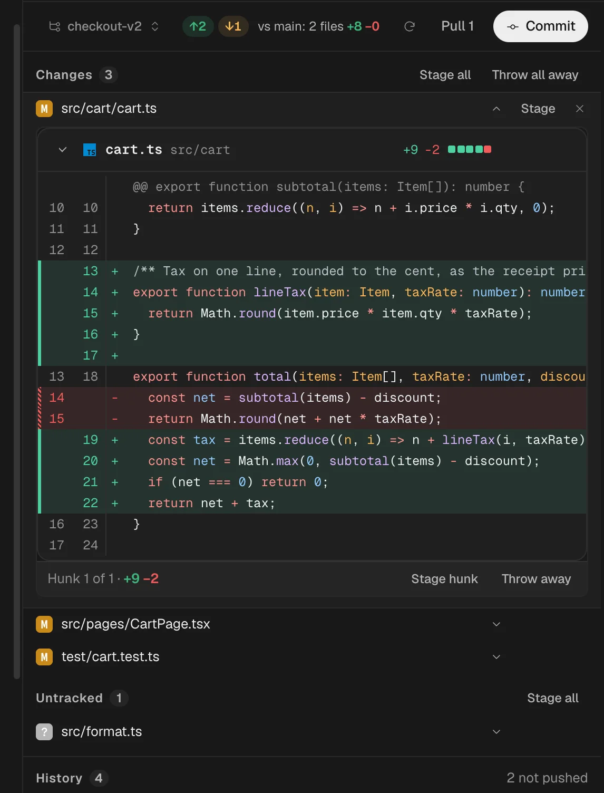604x793 pixels.
Task: Stage all changed files
Action: tap(445, 75)
